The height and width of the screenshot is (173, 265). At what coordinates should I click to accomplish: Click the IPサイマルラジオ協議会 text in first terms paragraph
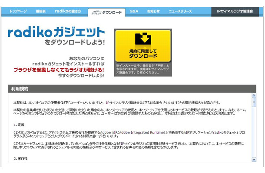[123, 103]
